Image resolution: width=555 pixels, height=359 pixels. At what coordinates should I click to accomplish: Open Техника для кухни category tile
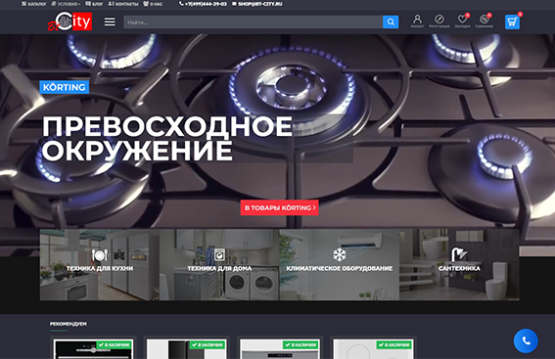pos(100,264)
